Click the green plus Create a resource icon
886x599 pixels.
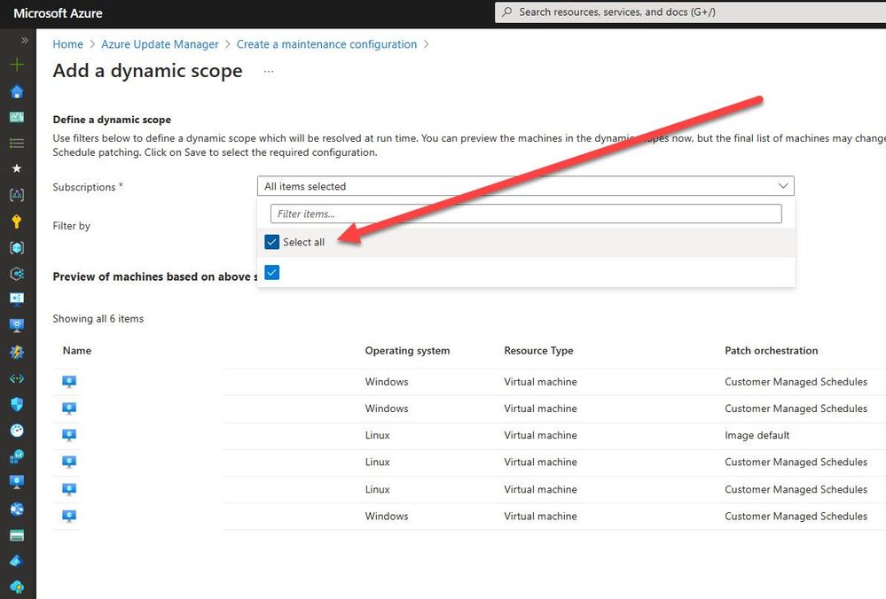coord(17,65)
